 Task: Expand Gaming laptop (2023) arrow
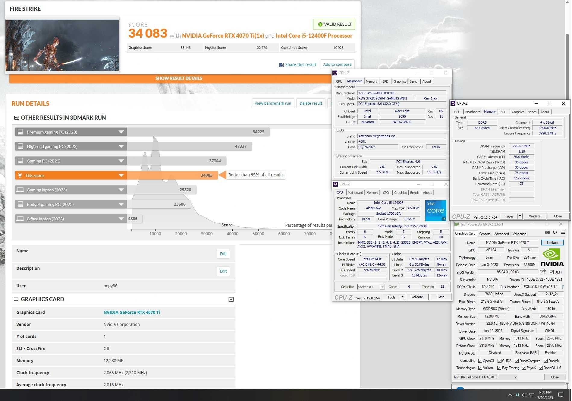click(x=121, y=190)
